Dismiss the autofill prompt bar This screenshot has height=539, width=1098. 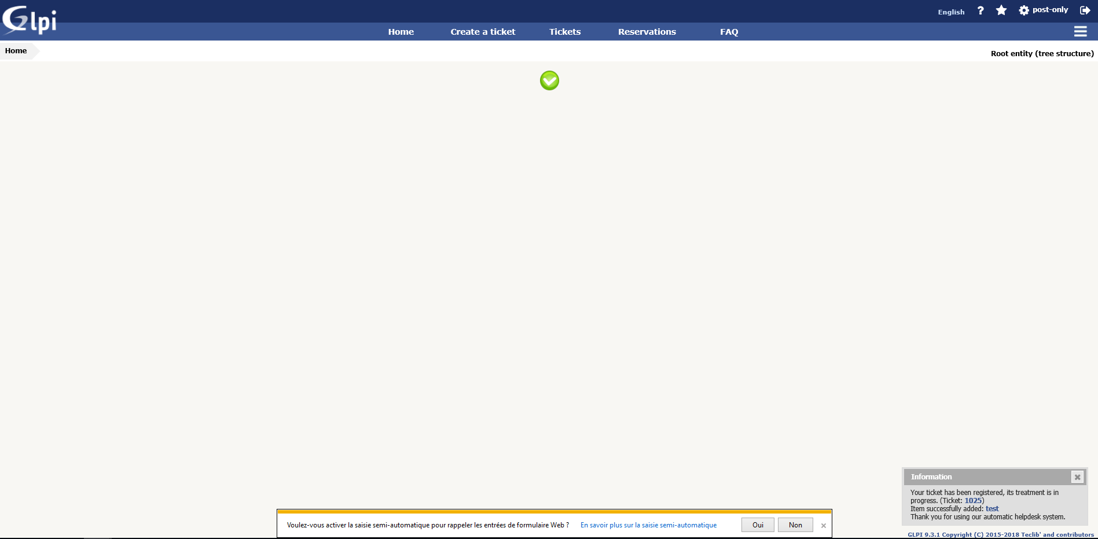[824, 526]
